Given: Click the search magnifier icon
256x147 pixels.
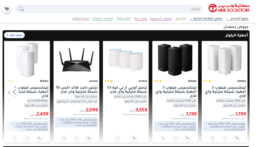Looking at the screenshot, I should tap(21, 9).
